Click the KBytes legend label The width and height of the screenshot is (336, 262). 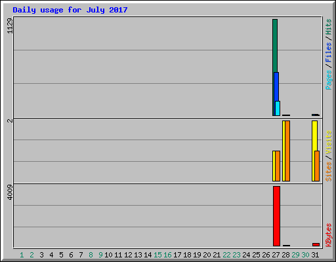[x=328, y=235]
